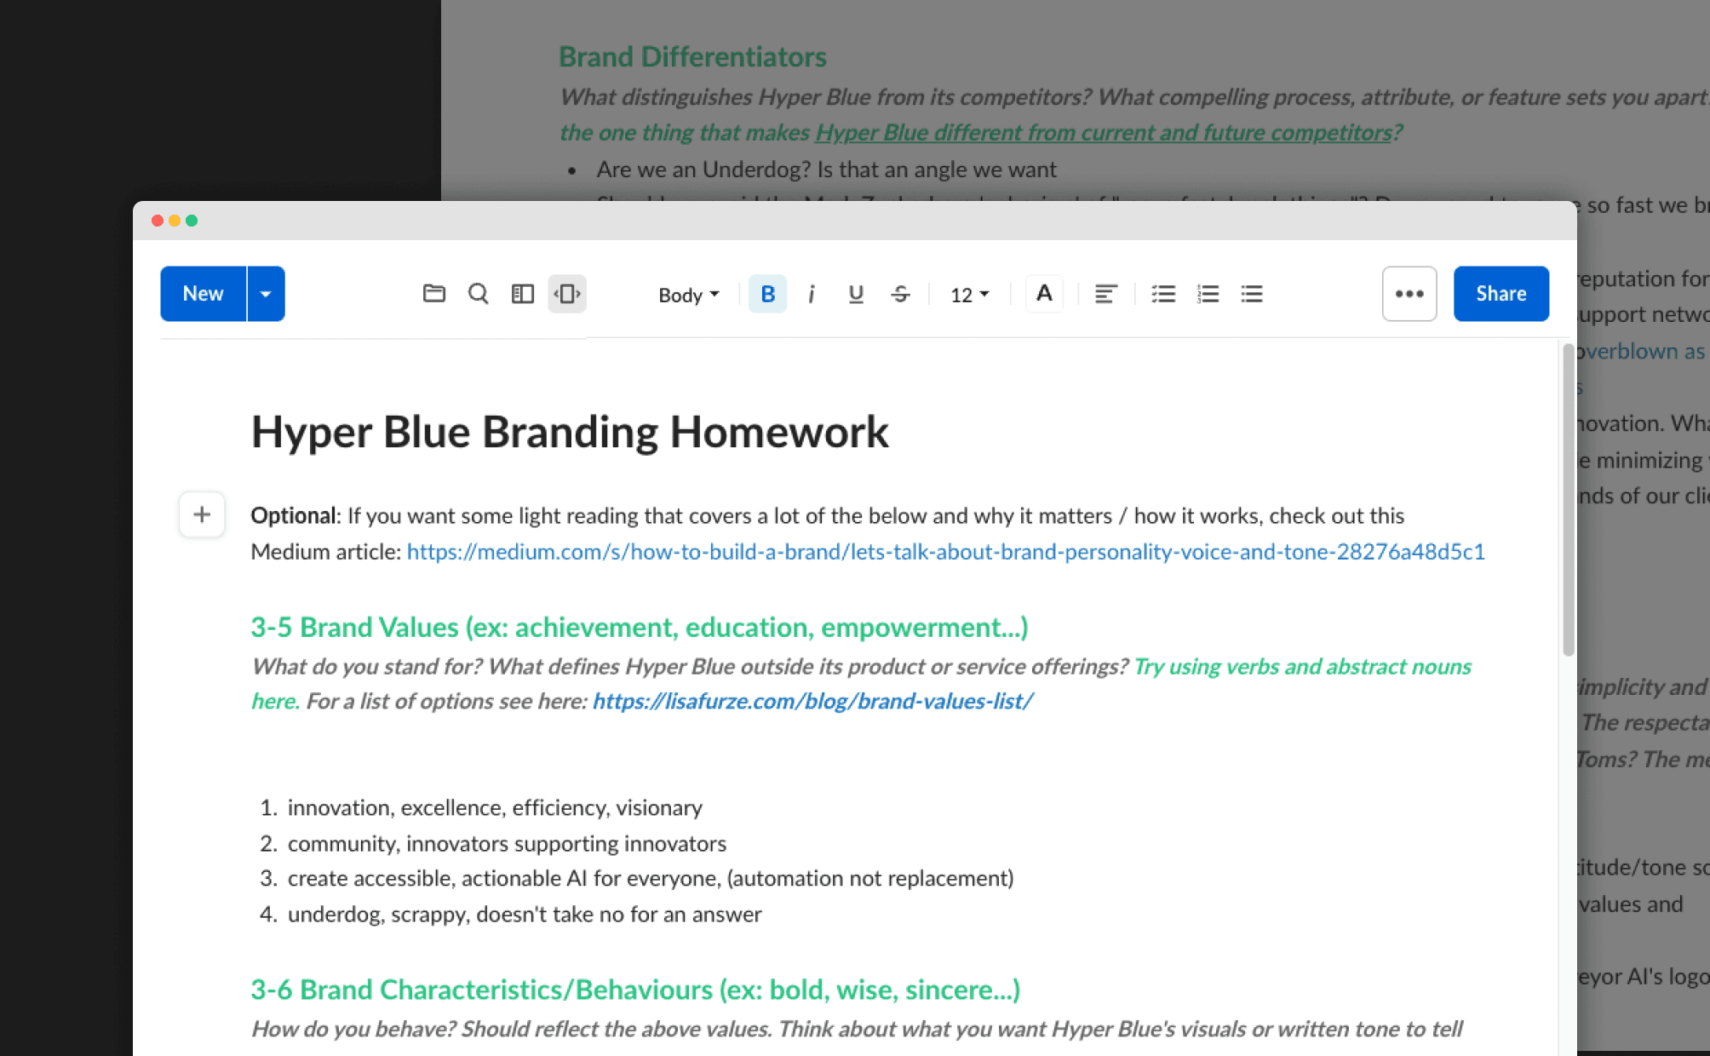Click the search magnifier icon

(x=479, y=294)
